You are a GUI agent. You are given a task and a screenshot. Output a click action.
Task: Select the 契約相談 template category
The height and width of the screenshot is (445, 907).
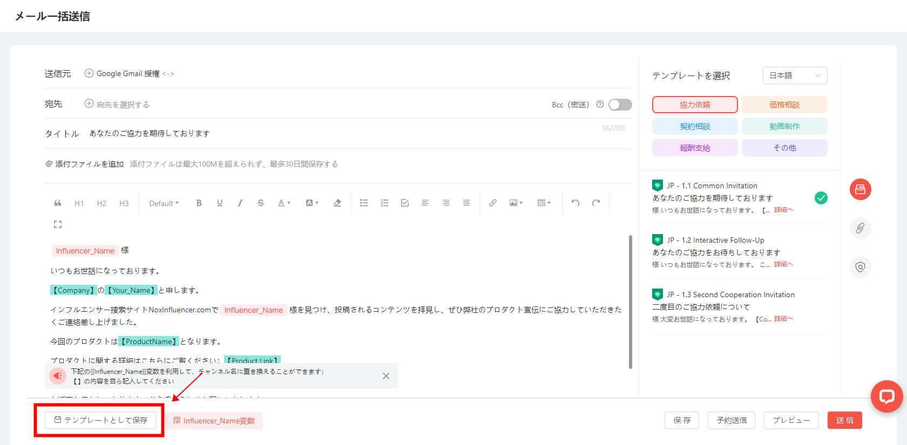pyautogui.click(x=695, y=126)
